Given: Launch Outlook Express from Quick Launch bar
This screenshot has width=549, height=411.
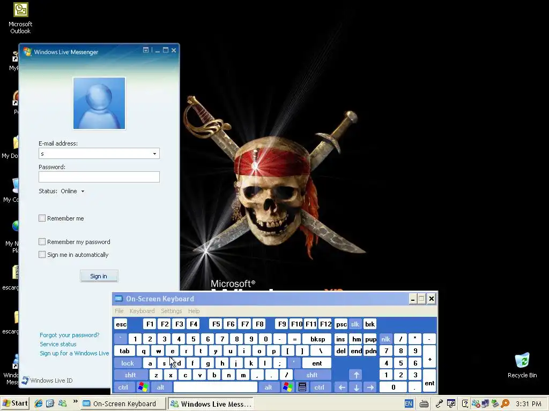Looking at the screenshot, I should click(x=50, y=404).
